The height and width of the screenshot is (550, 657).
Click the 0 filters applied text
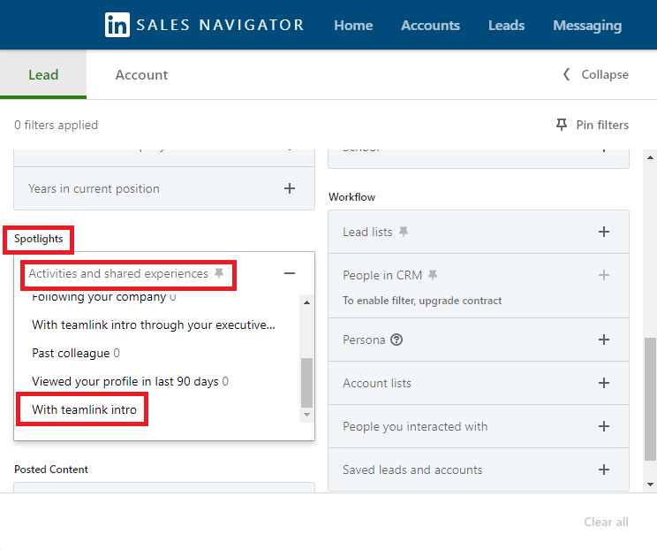tap(56, 125)
